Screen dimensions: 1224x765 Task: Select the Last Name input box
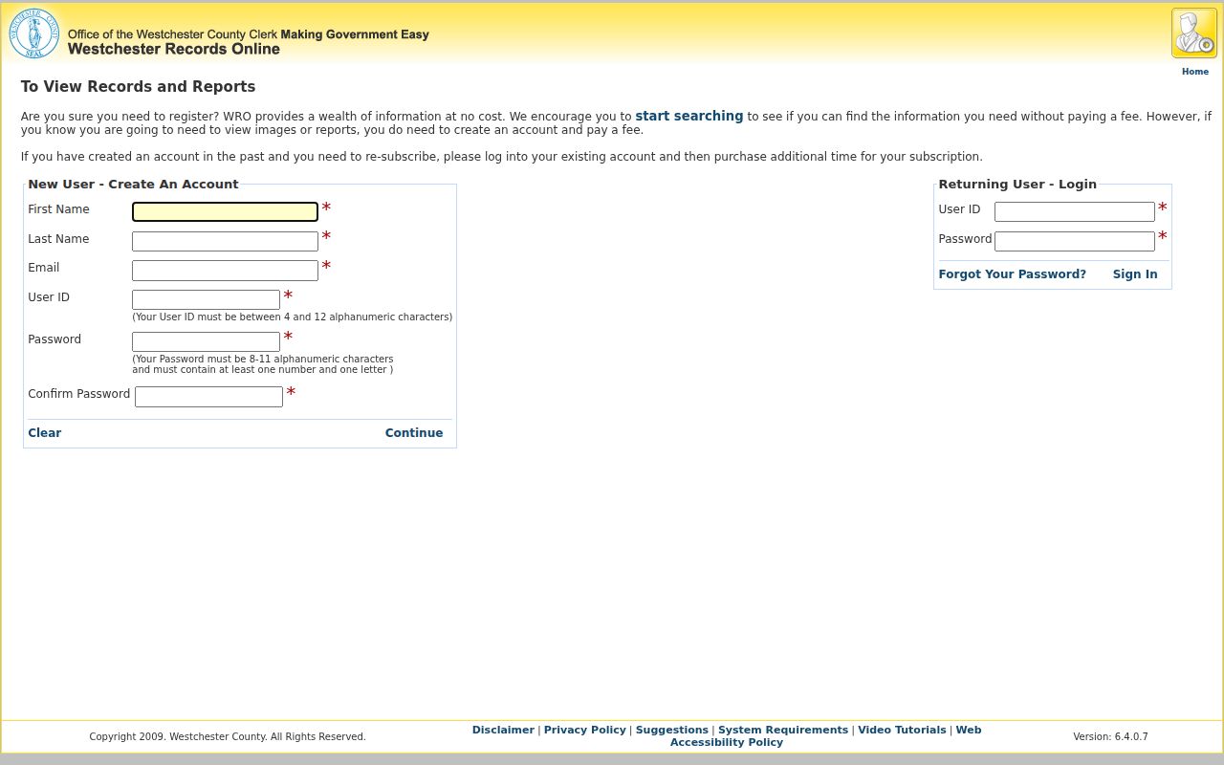coord(225,241)
